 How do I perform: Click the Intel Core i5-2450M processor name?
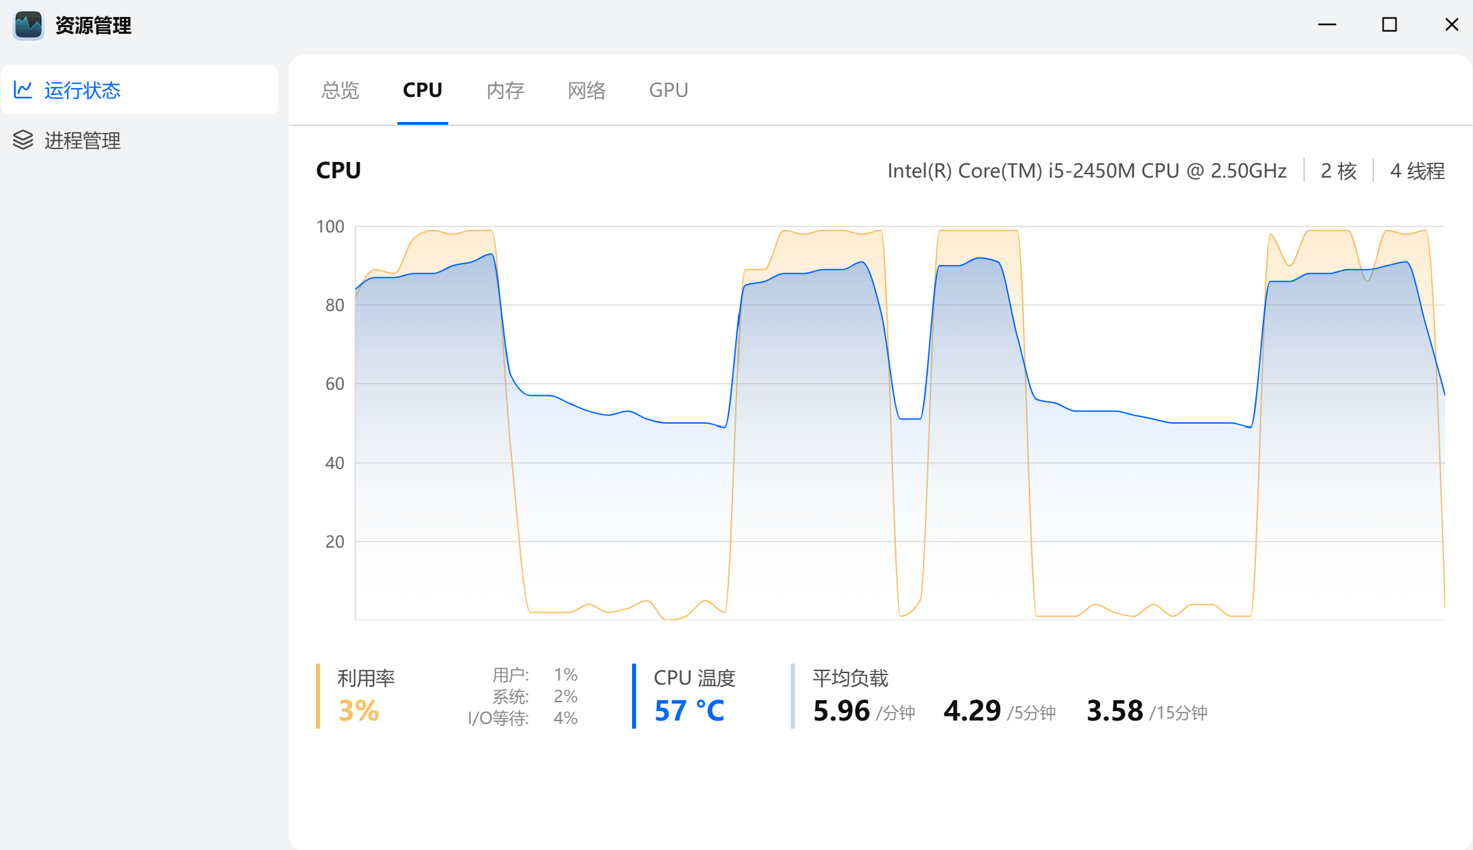[1086, 171]
